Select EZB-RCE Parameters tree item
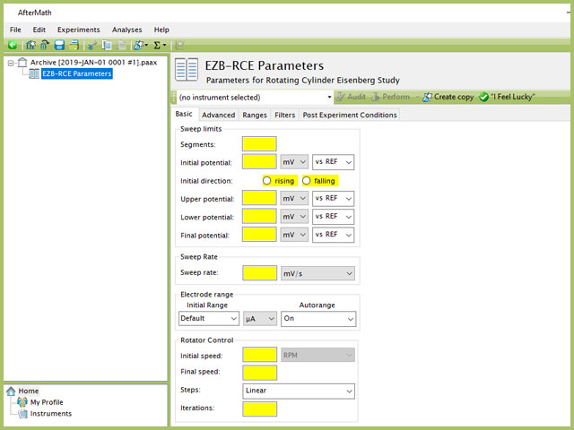The image size is (574, 430). 77,73
